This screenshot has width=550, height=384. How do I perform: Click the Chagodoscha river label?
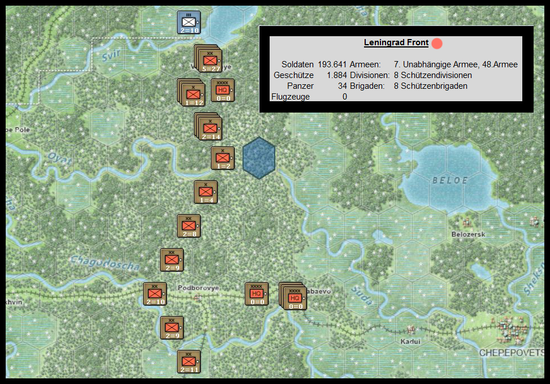pyautogui.click(x=105, y=263)
